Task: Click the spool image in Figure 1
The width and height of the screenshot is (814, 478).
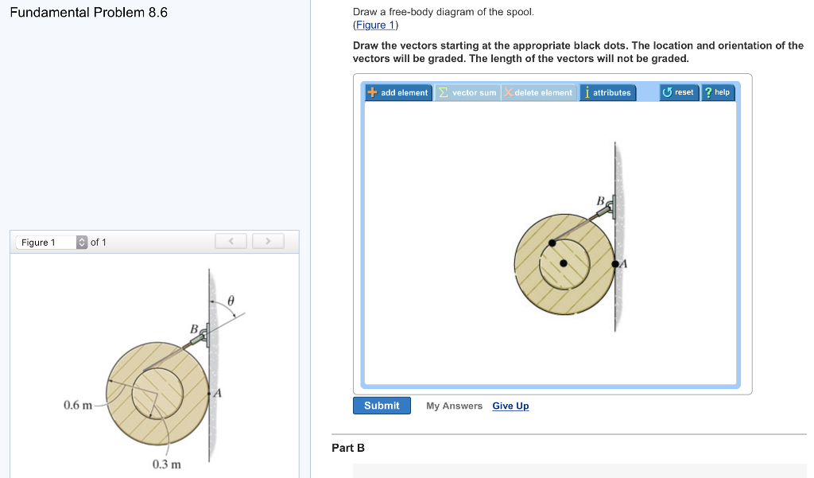Action: pos(158,394)
